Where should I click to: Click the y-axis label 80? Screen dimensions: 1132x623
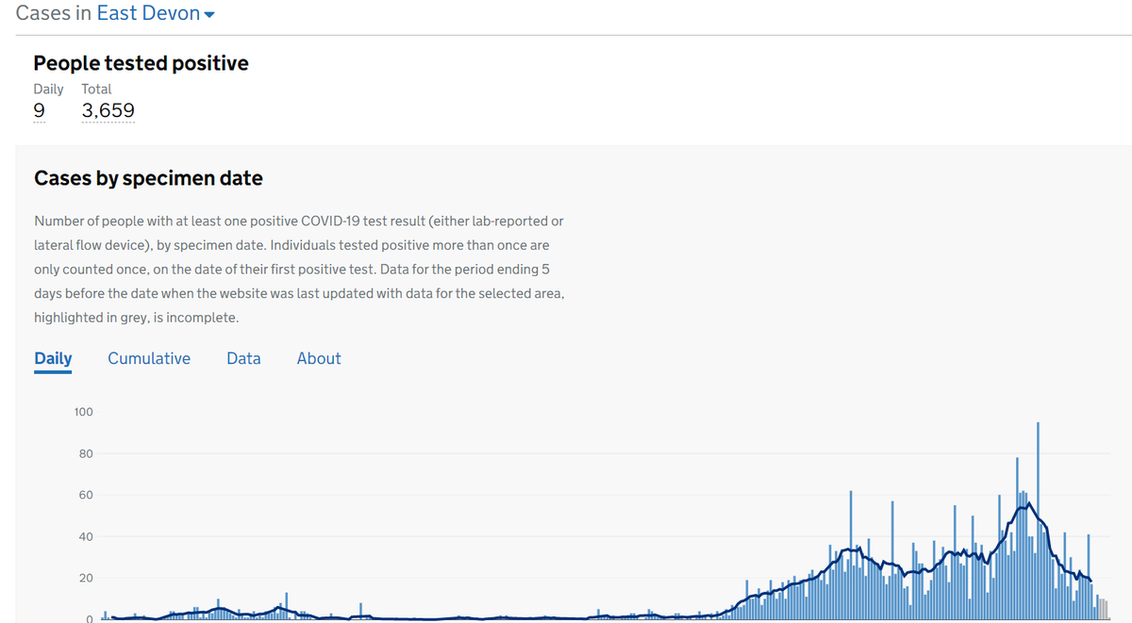coord(86,453)
